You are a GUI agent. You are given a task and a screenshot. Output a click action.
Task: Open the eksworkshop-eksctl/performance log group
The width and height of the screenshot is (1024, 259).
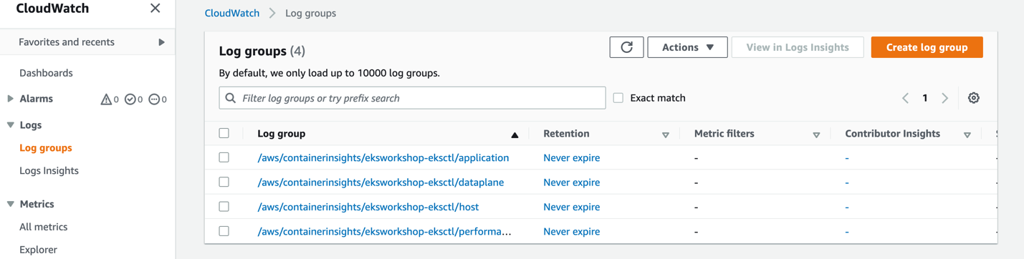coord(384,231)
